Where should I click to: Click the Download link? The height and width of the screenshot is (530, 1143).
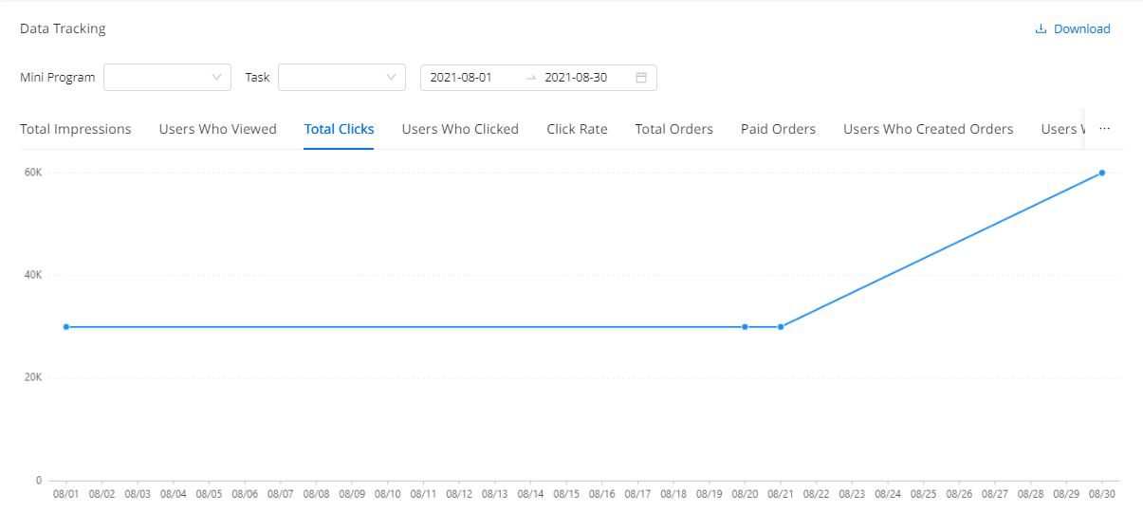(x=1081, y=29)
